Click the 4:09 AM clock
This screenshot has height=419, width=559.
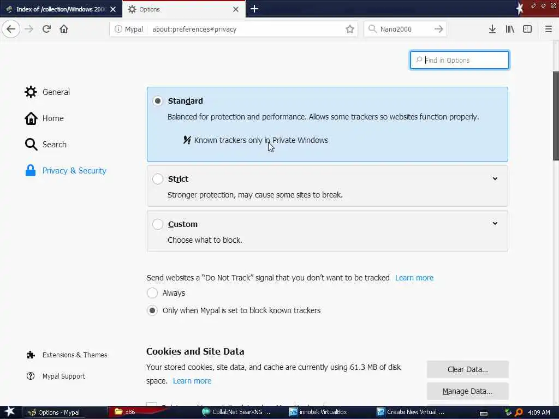click(x=539, y=412)
